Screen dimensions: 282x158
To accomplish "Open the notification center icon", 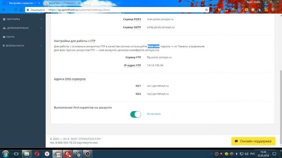I will click(274, 154).
